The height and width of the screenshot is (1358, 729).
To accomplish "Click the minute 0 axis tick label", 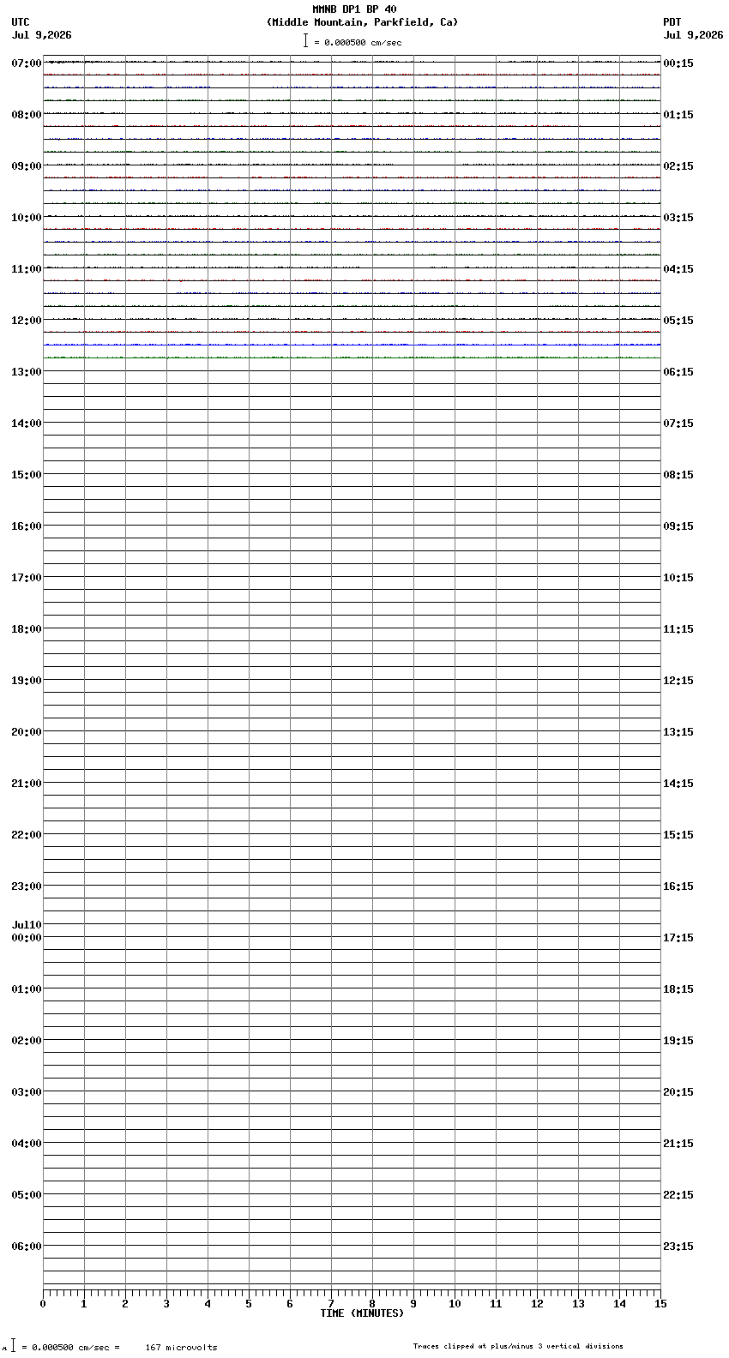I will (x=43, y=1304).
